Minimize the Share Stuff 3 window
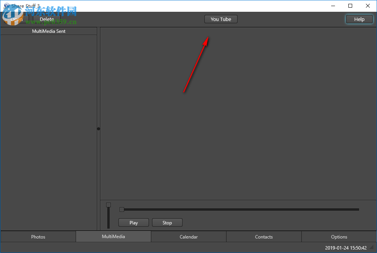 (x=333, y=6)
